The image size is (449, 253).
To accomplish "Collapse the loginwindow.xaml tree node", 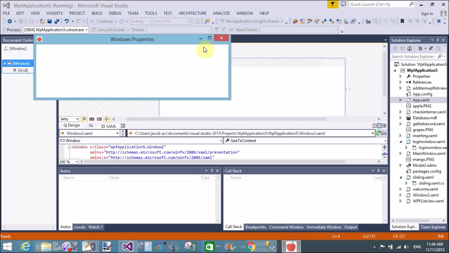I will coord(400,142).
